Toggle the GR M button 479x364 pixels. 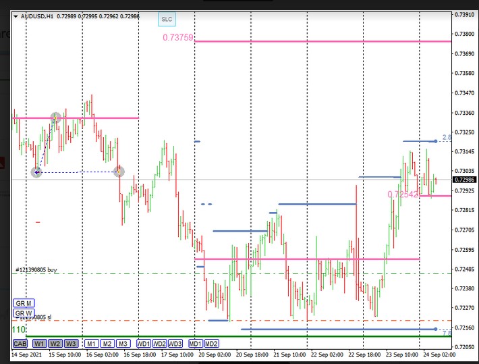coord(24,303)
